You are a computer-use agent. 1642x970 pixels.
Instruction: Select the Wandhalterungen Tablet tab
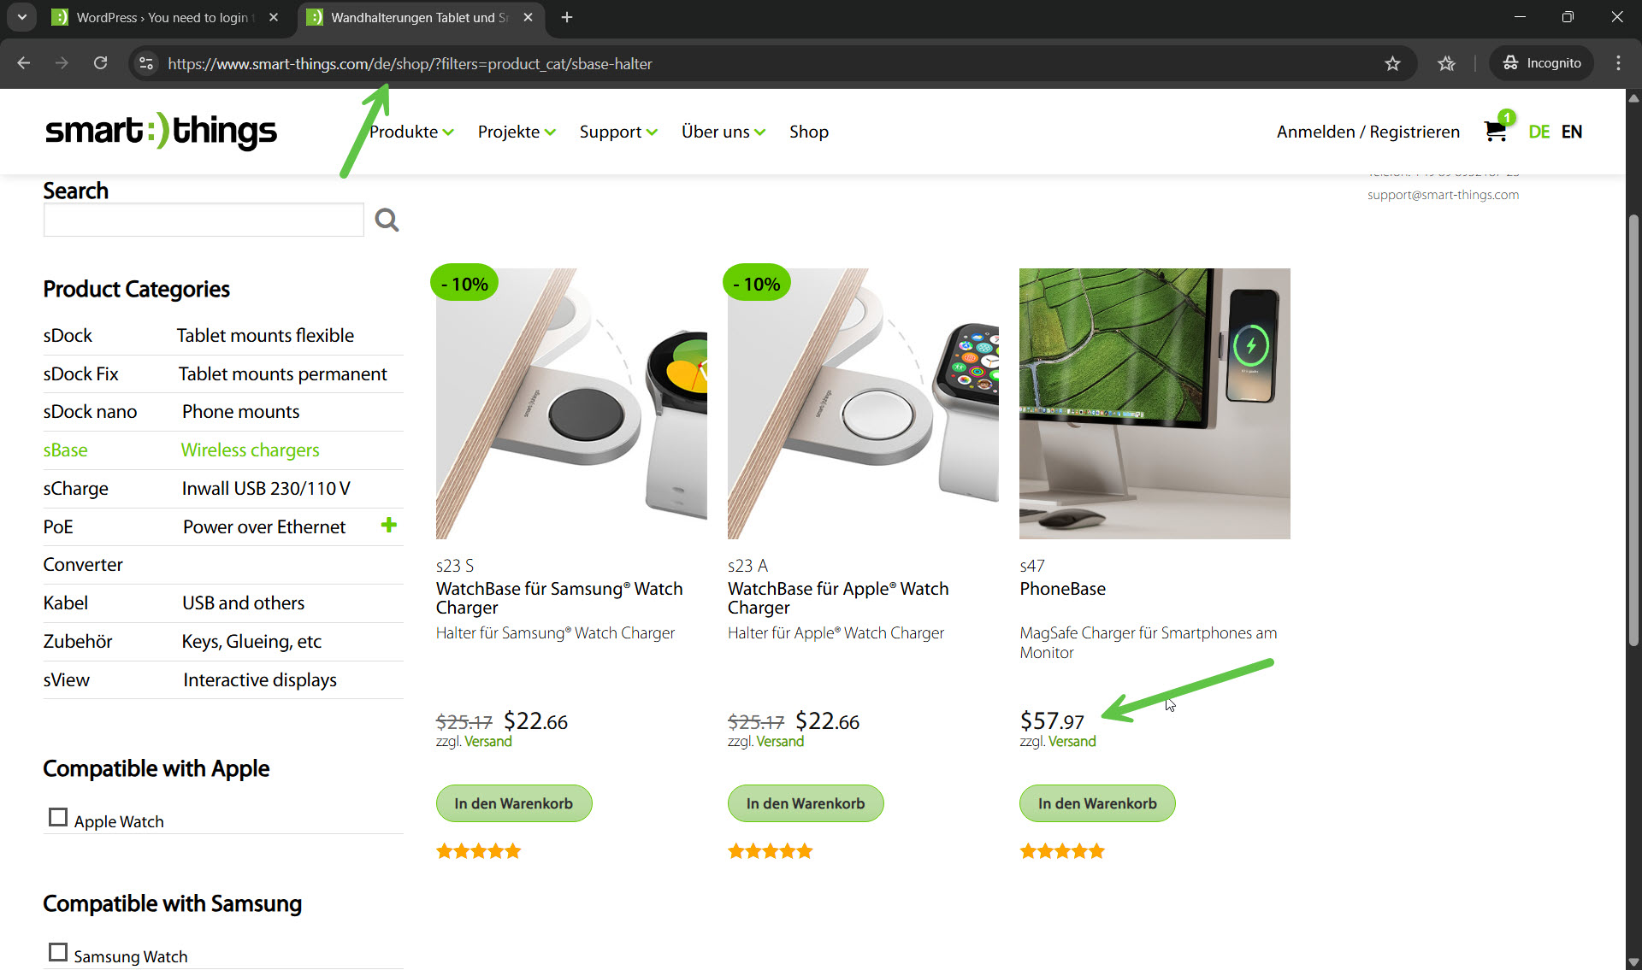(421, 17)
